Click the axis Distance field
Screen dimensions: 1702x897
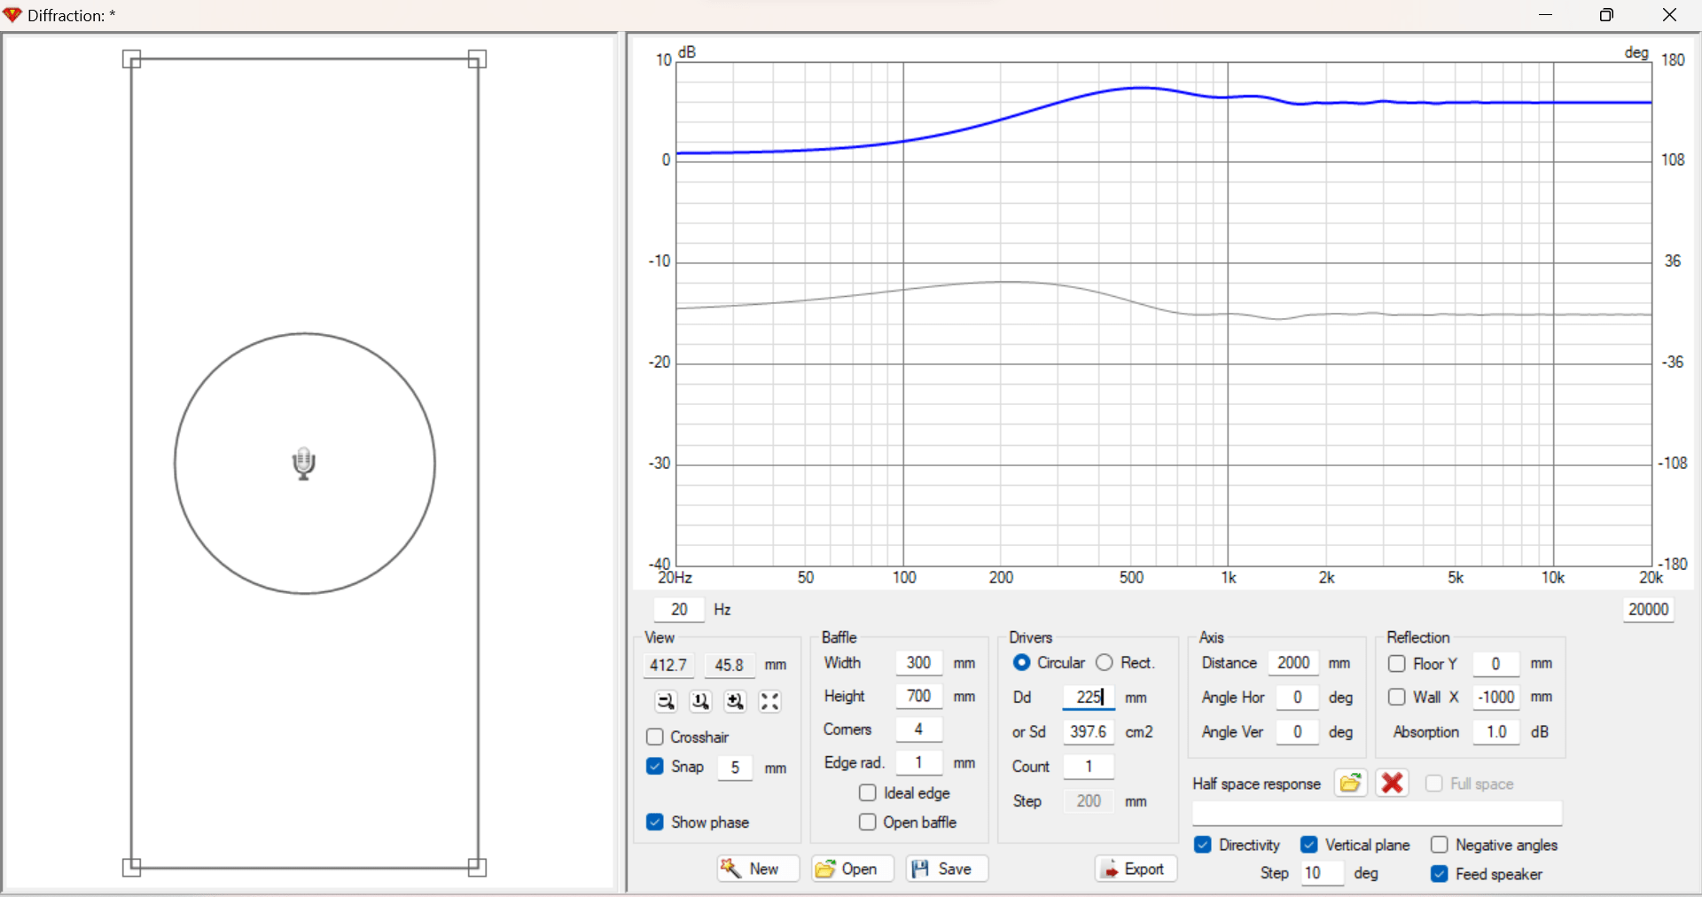point(1293,663)
